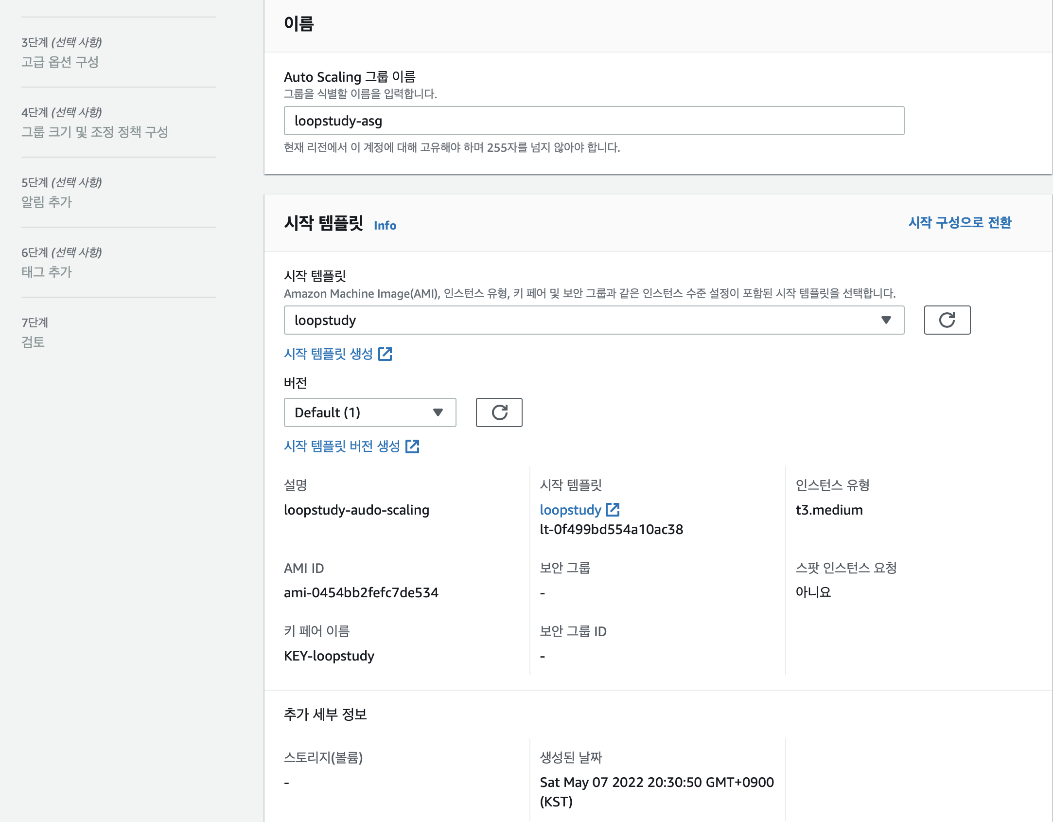1053x822 pixels.
Task: Go to step 4 그룹 크기 및 조정 정책 구성
Action: pos(94,132)
